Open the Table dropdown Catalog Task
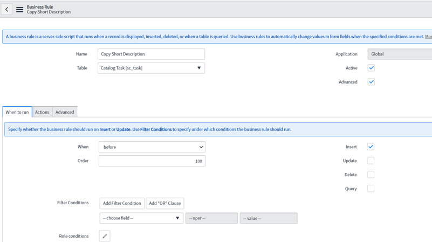432x242 pixels. click(x=151, y=68)
